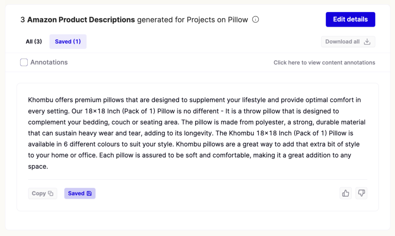Click the 'Amazon Product Descriptions' heading
Viewport: 395px width, 236px height.
(81, 20)
